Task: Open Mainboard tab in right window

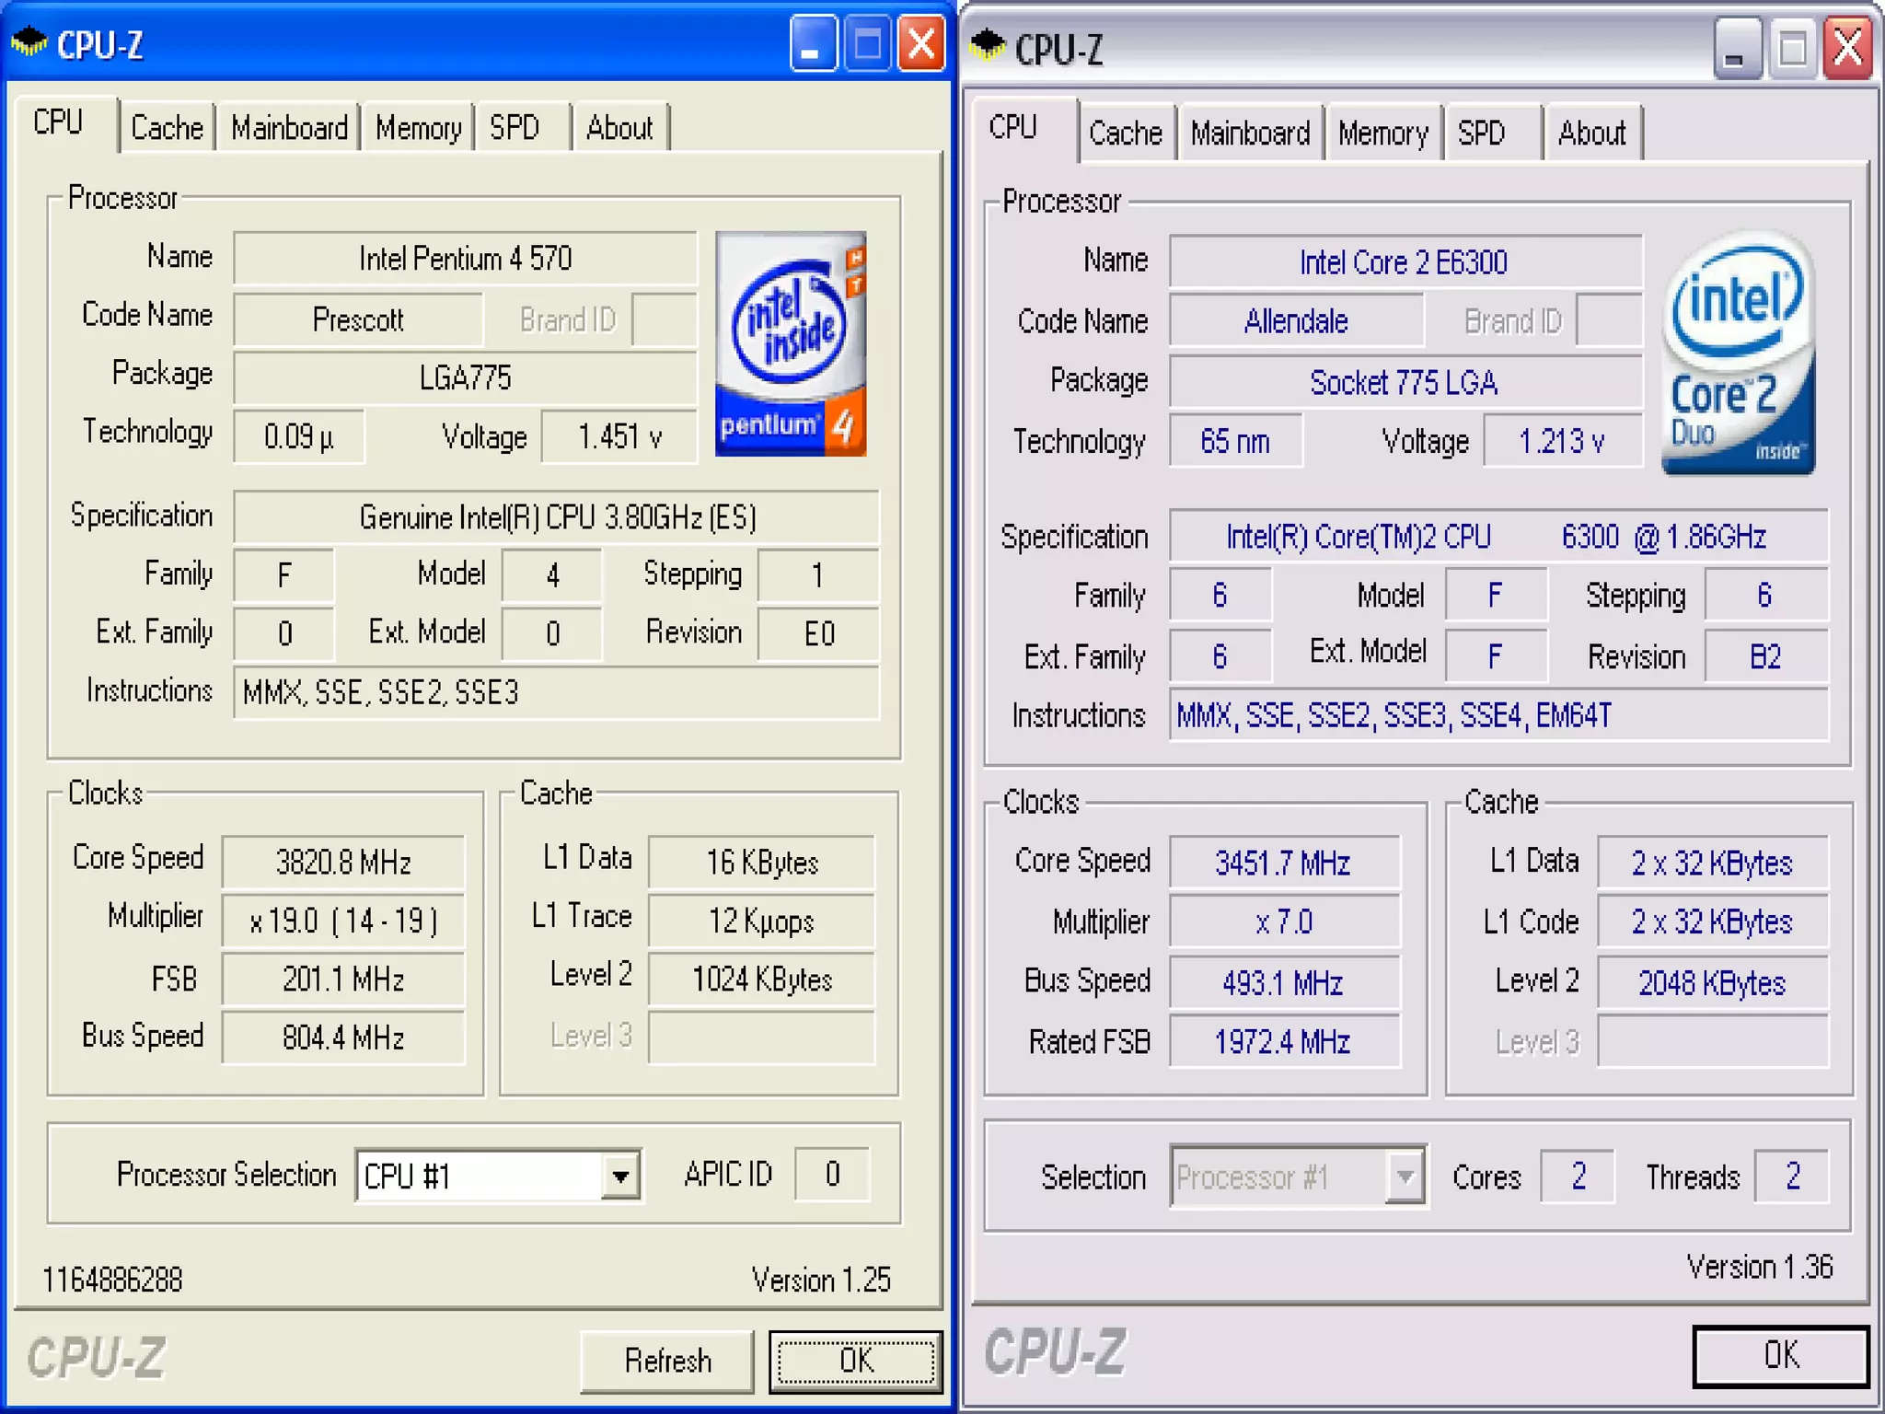Action: point(1249,133)
